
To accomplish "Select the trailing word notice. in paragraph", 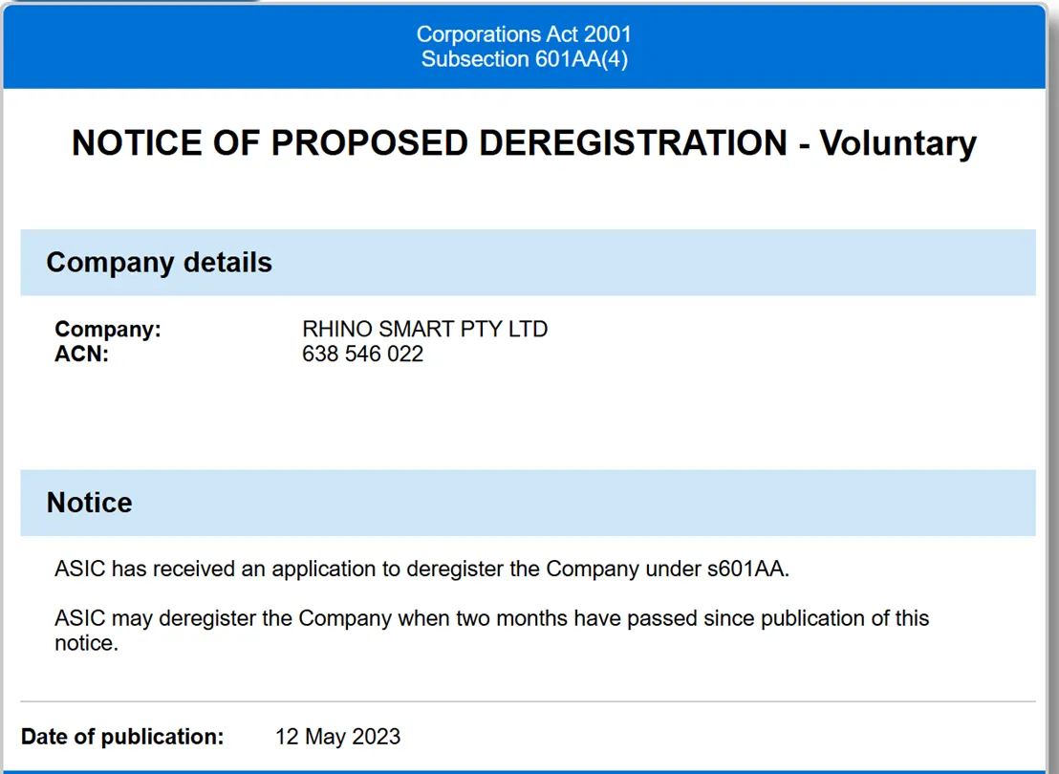I will [x=86, y=643].
